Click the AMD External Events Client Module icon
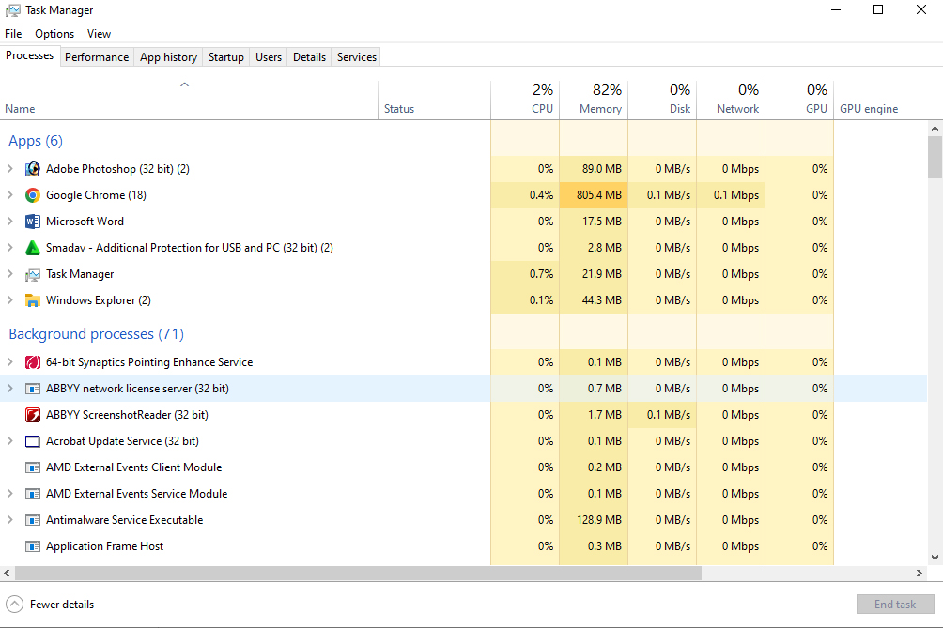Viewport: 943px width, 628px height. (33, 467)
